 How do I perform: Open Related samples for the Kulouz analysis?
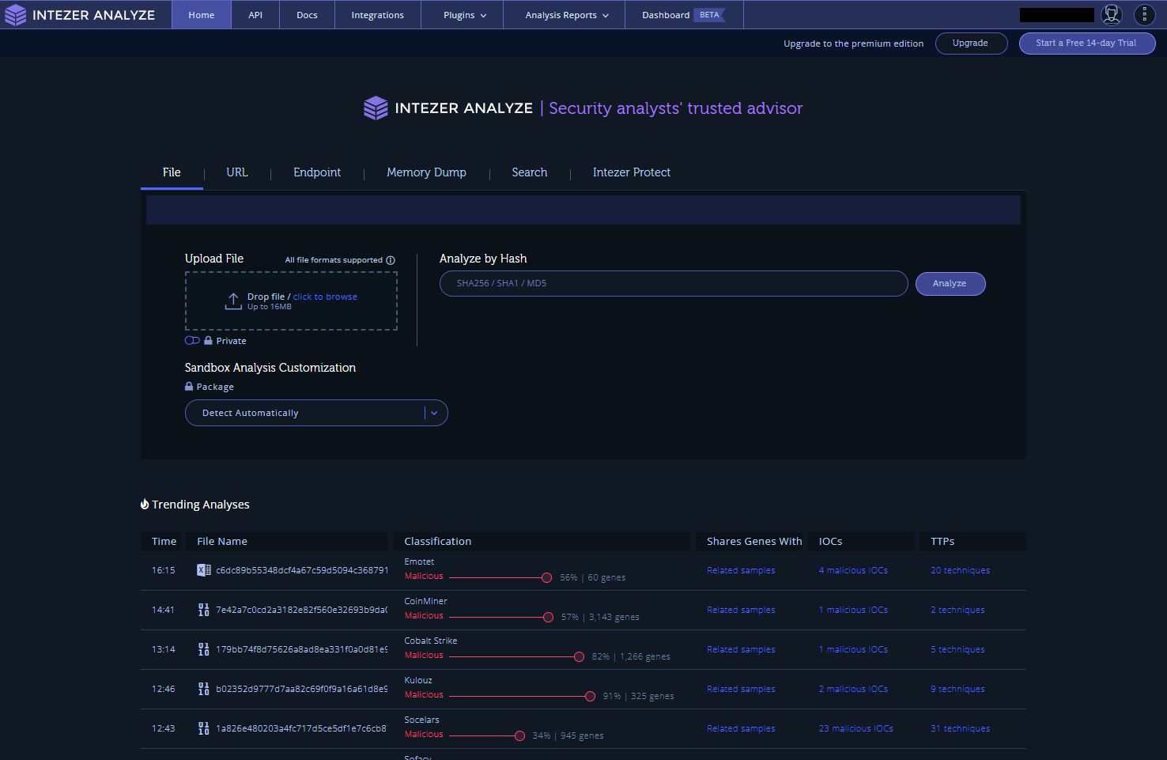click(x=740, y=689)
